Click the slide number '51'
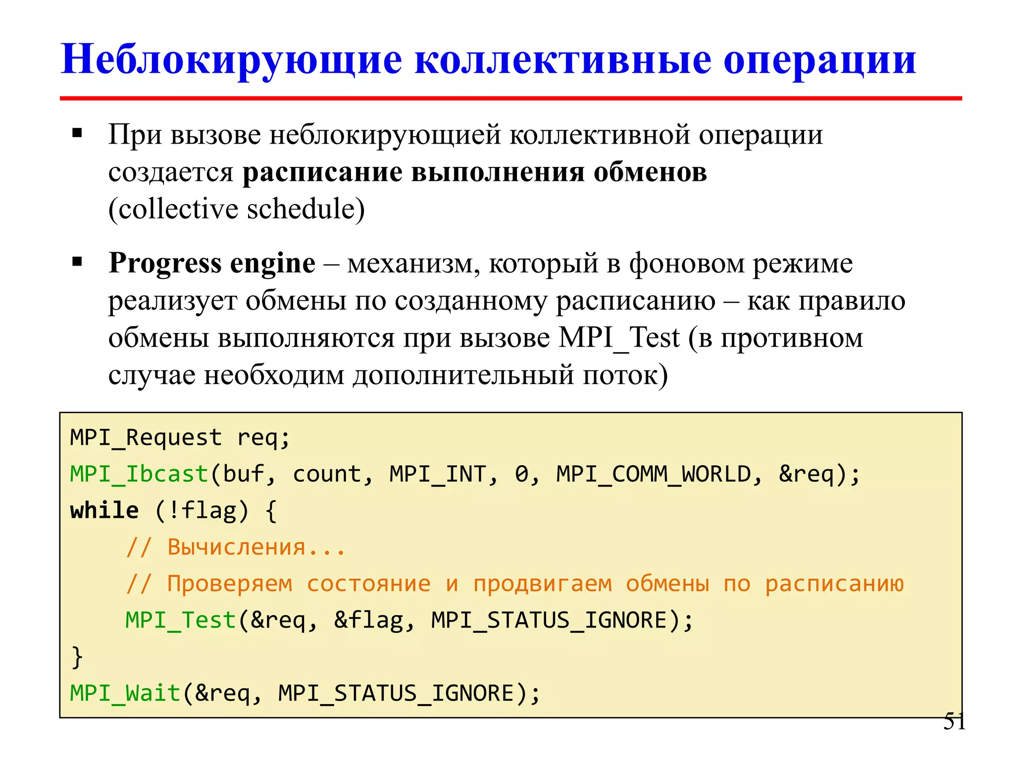The height and width of the screenshot is (761, 1014). point(954,721)
